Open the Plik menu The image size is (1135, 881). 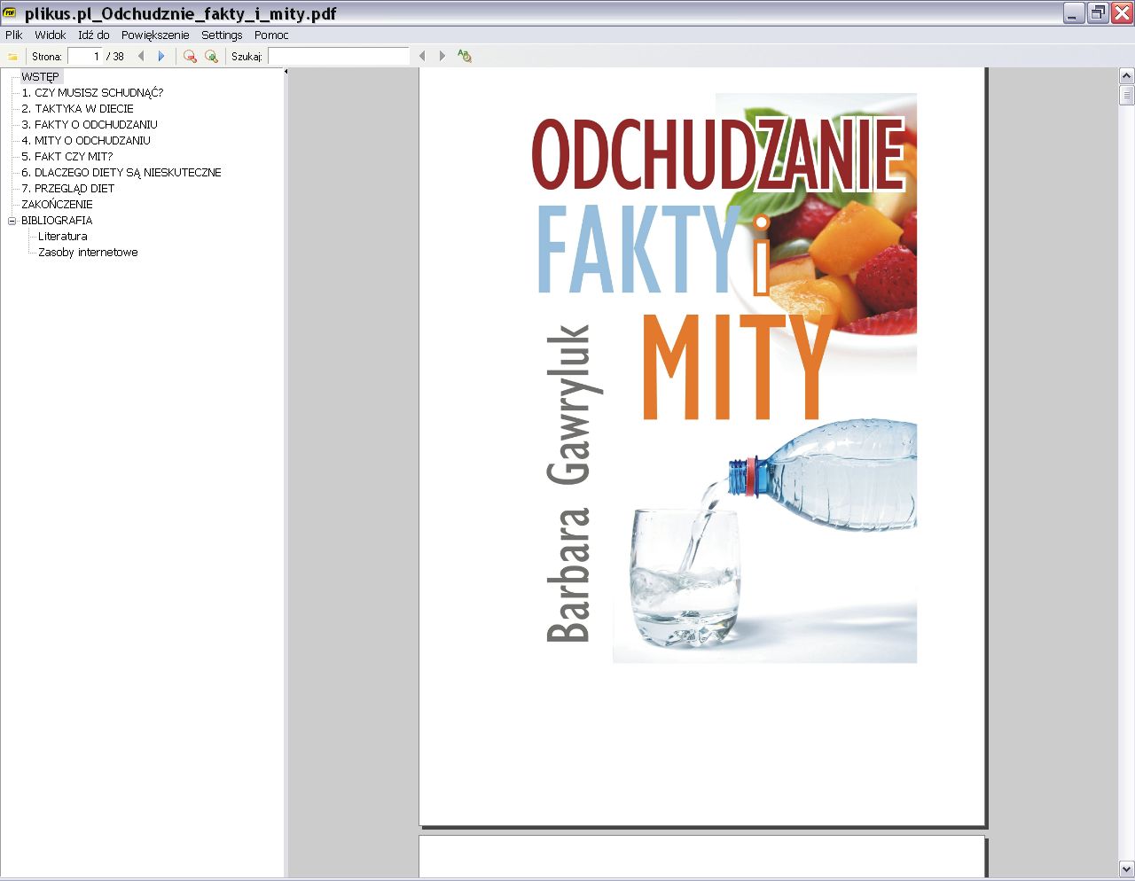(12, 35)
